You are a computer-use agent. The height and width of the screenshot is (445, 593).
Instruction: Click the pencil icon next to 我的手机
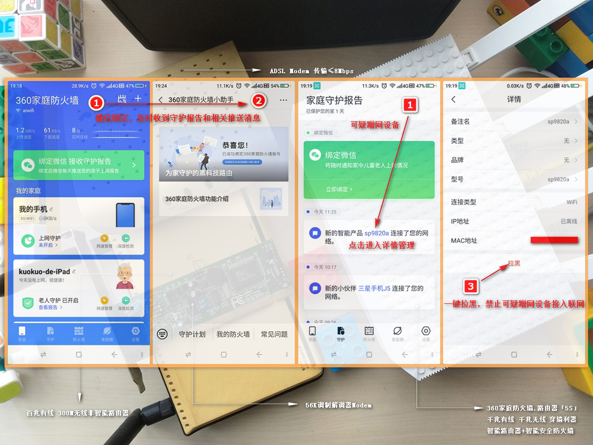pyautogui.click(x=50, y=209)
